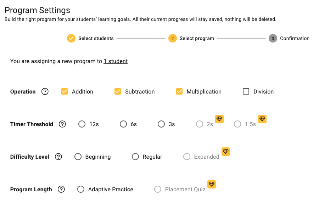Uncheck the Addition checkbox
Viewport: 319px width, 203px height.
pyautogui.click(x=65, y=91)
